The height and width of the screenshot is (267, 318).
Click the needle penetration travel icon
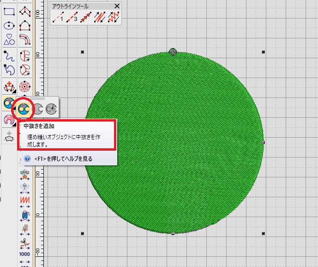25,230
